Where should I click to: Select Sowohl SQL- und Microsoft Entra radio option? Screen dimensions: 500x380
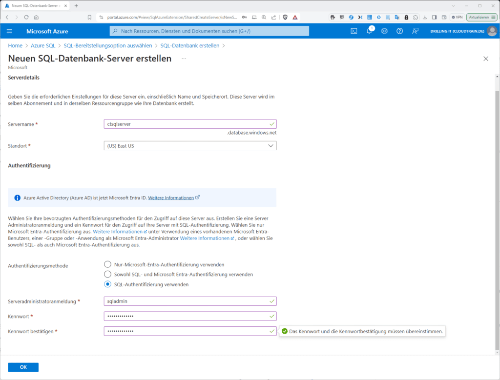point(108,274)
